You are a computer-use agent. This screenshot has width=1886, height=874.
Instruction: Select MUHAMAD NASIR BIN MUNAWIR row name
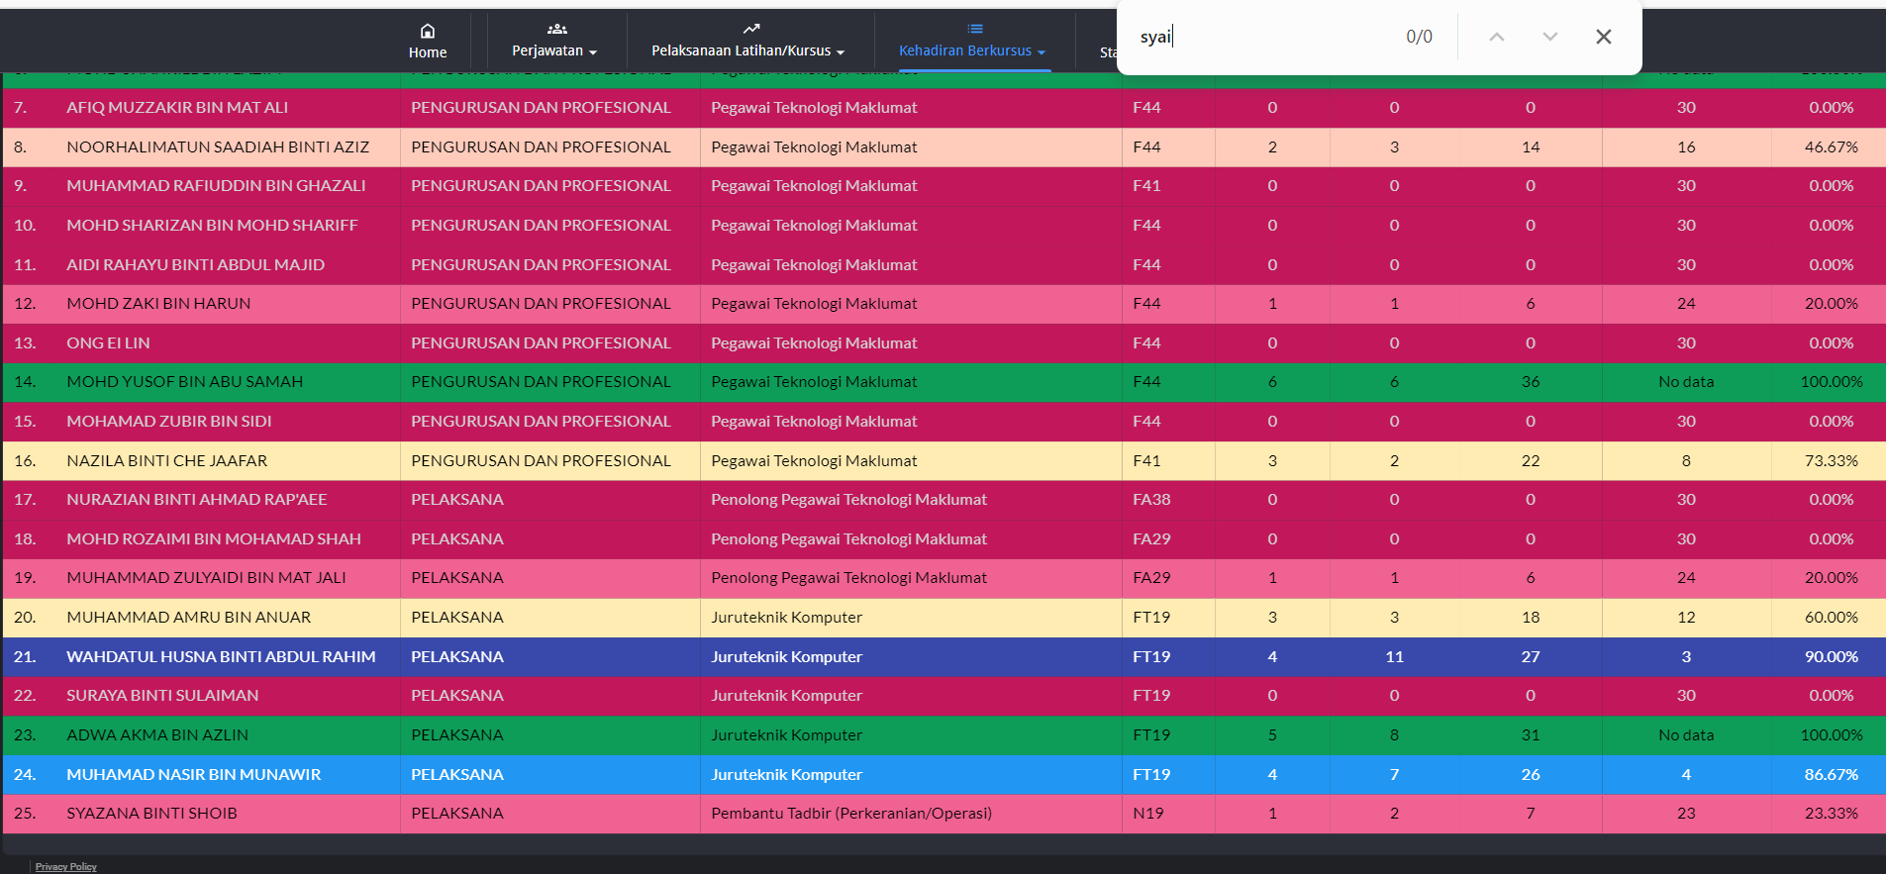tap(193, 774)
